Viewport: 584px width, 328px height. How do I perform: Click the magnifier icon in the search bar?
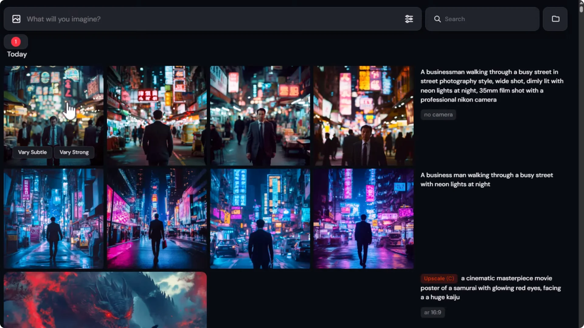(437, 19)
